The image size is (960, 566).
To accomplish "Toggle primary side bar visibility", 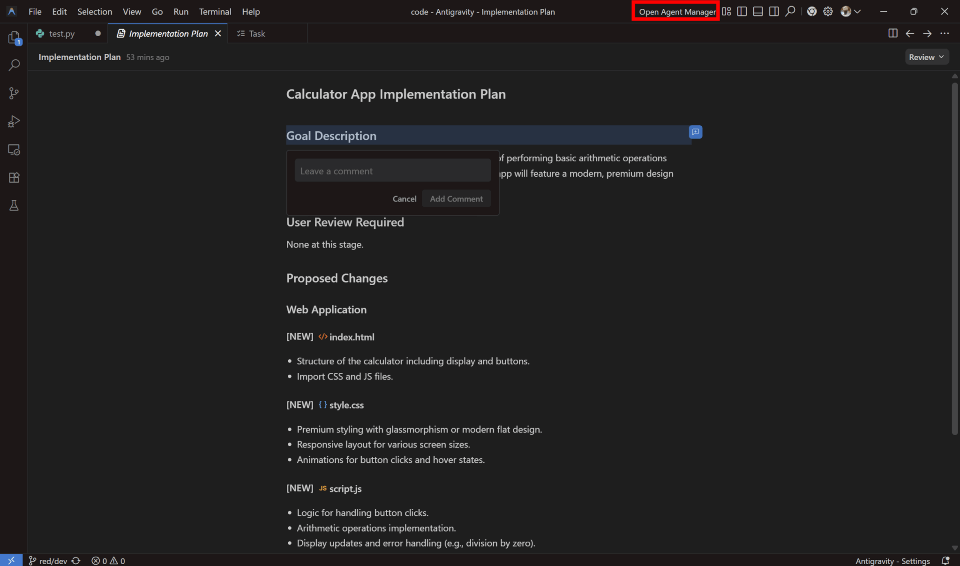I will 742,12.
